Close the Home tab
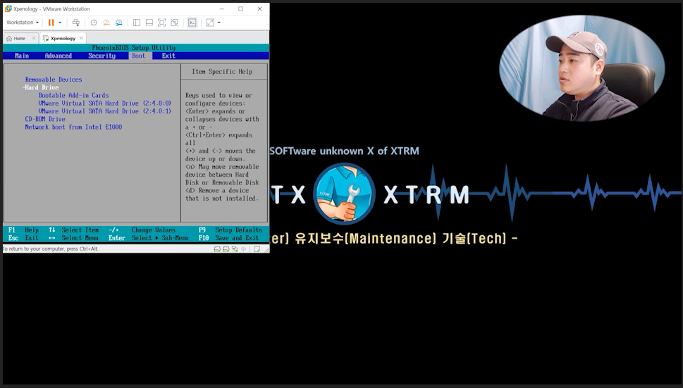Image resolution: width=683 pixels, height=388 pixels. tap(34, 38)
